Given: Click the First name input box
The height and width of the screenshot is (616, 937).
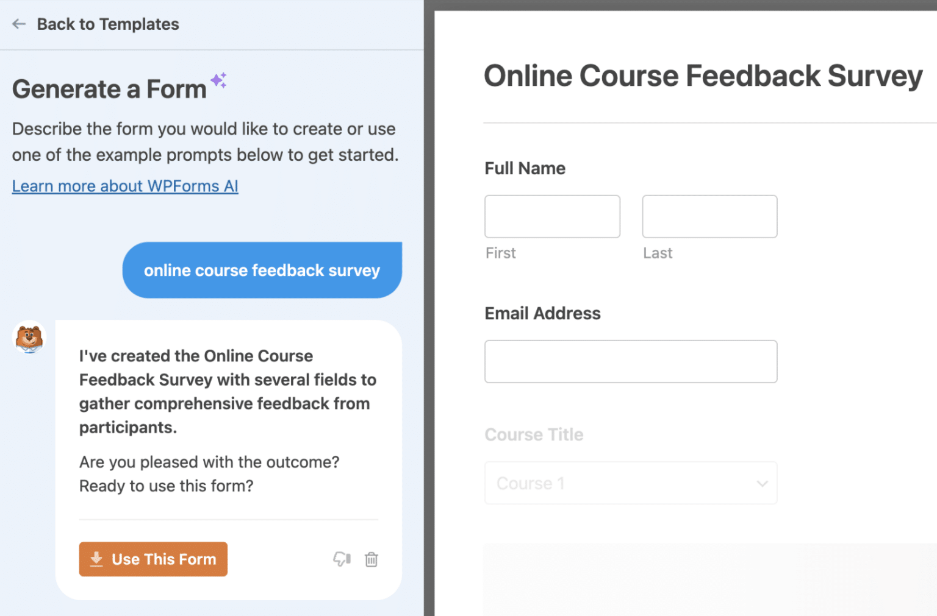Looking at the screenshot, I should (x=552, y=216).
